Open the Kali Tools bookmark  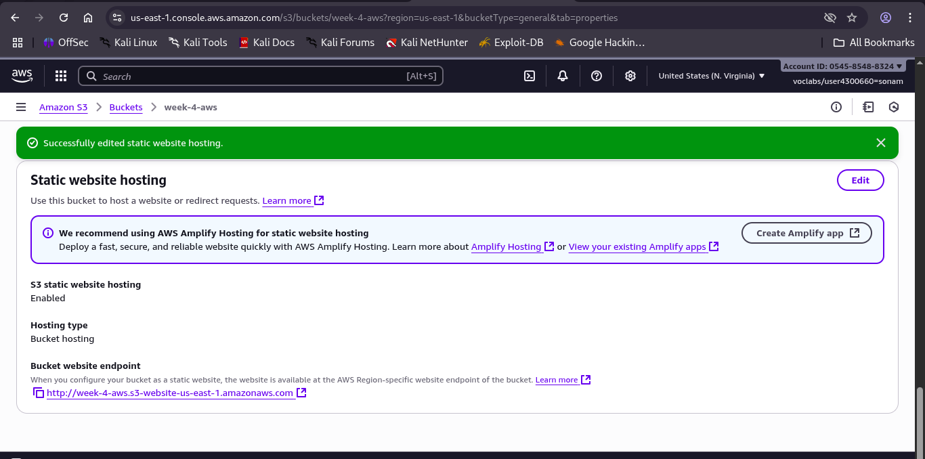[198, 42]
